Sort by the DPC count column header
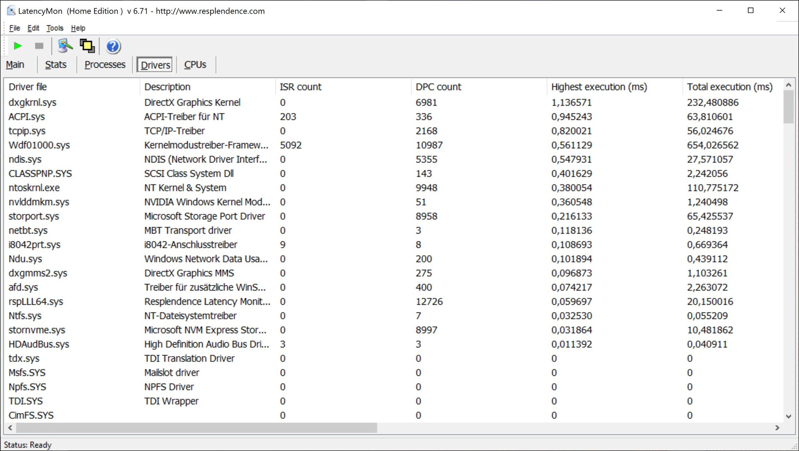Viewport: 799px width, 451px height. pyautogui.click(x=438, y=87)
